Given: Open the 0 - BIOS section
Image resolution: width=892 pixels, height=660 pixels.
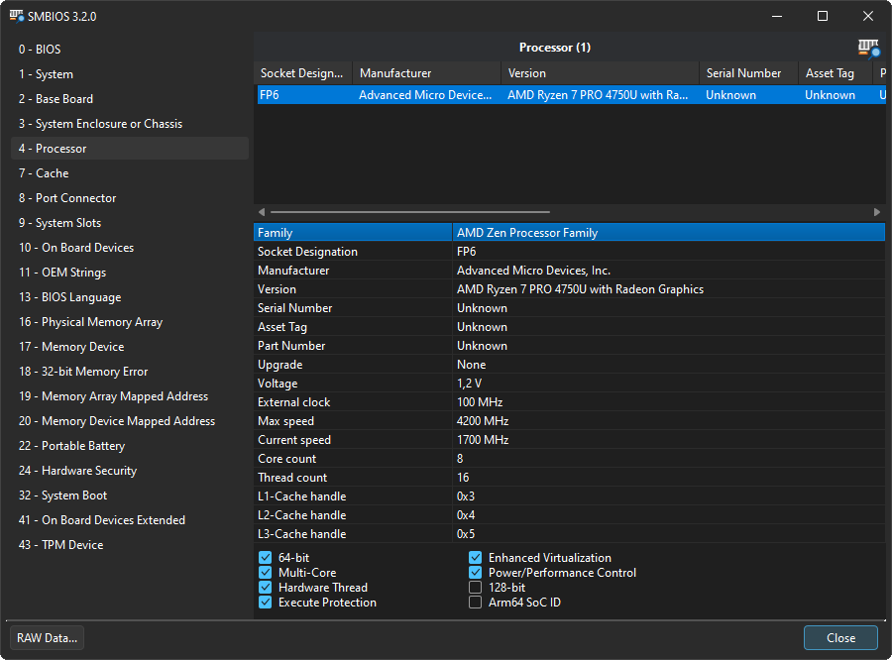Looking at the screenshot, I should point(130,50).
